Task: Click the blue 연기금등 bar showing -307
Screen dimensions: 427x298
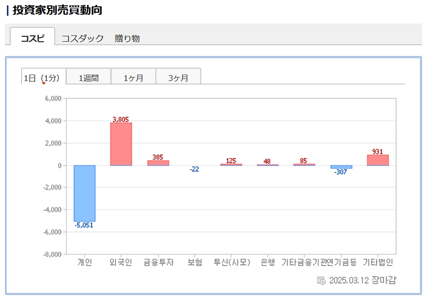Action: click(341, 167)
